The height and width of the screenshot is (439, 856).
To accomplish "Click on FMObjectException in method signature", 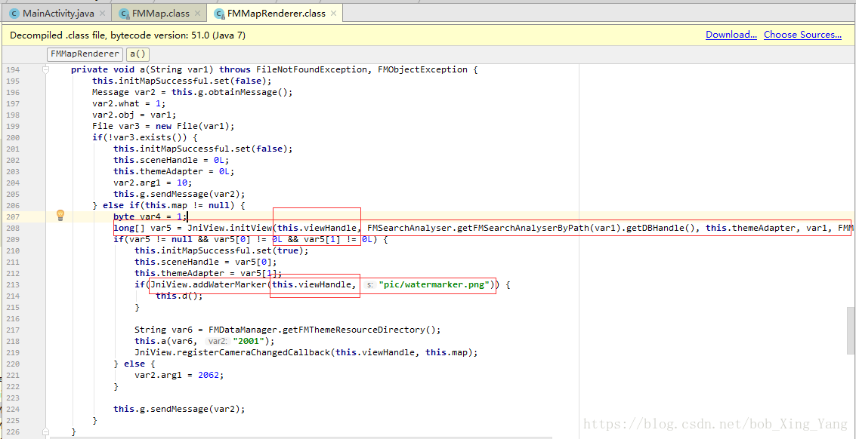I will click(x=422, y=70).
